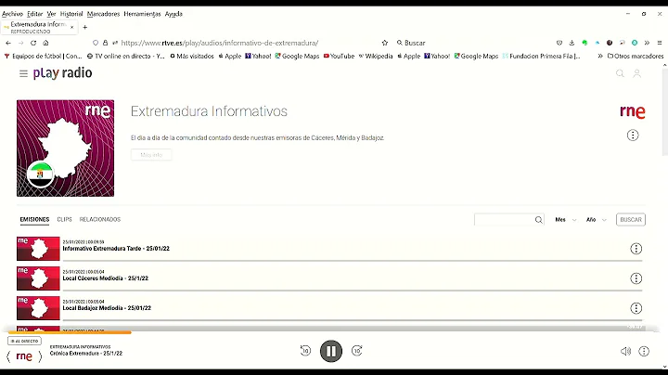Reload the current page
668x375 pixels.
33,43
